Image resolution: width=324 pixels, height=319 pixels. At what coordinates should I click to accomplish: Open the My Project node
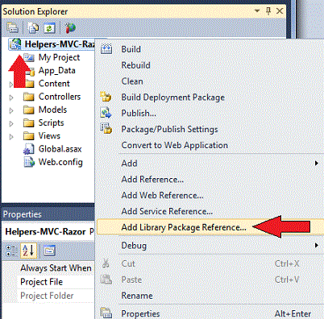point(59,57)
